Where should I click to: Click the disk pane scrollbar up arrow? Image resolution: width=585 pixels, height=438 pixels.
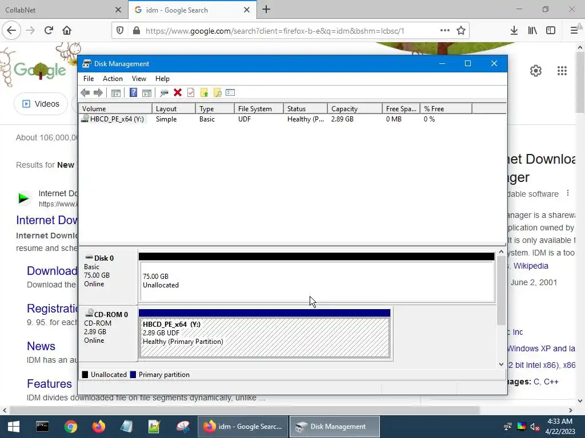(x=501, y=252)
